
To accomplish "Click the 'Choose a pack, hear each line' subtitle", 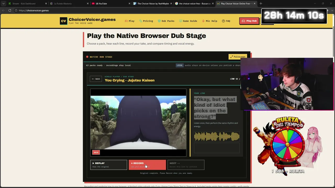I will pos(141,44).
